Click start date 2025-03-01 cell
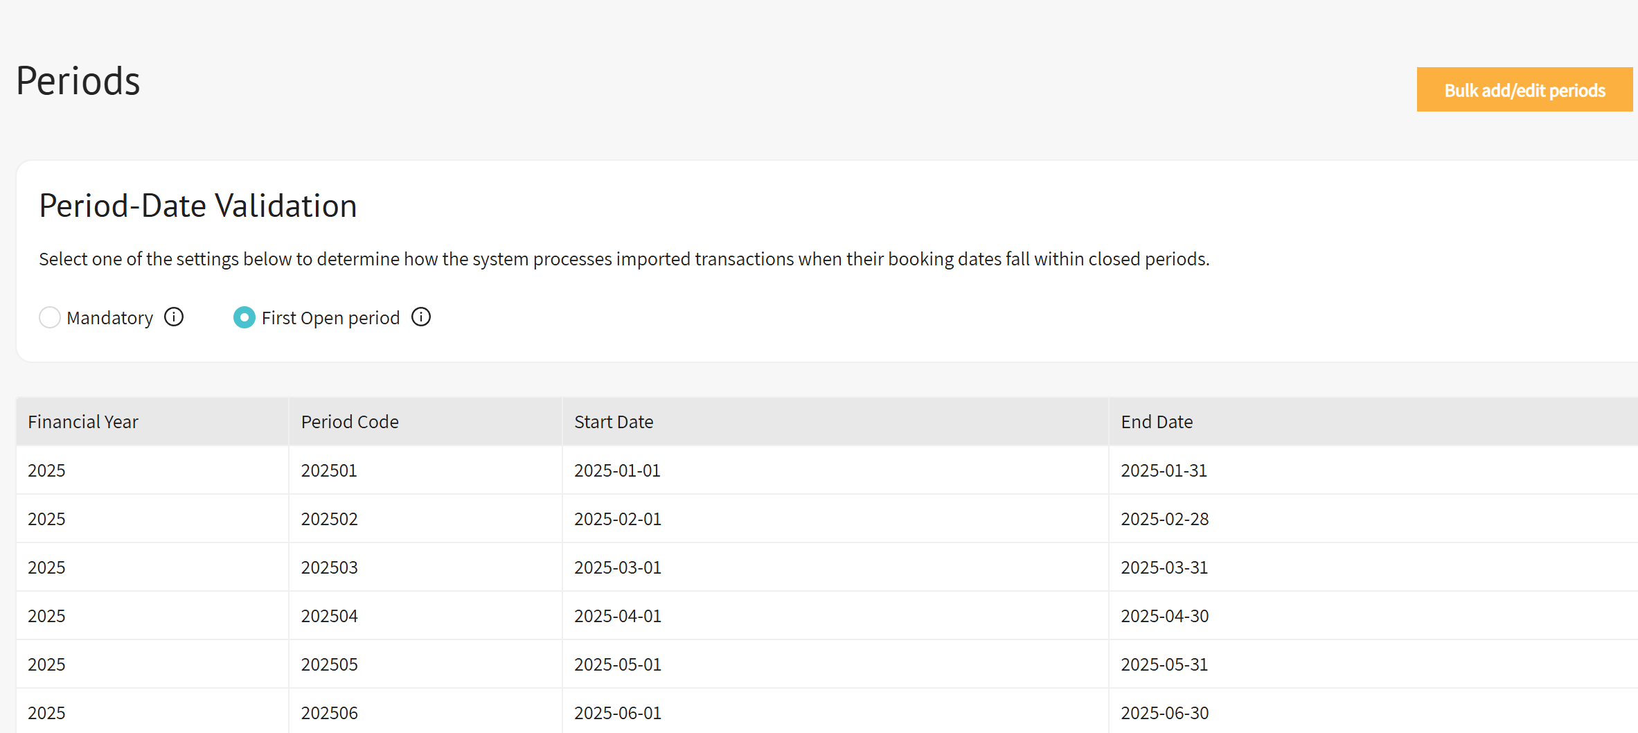 pyautogui.click(x=618, y=567)
